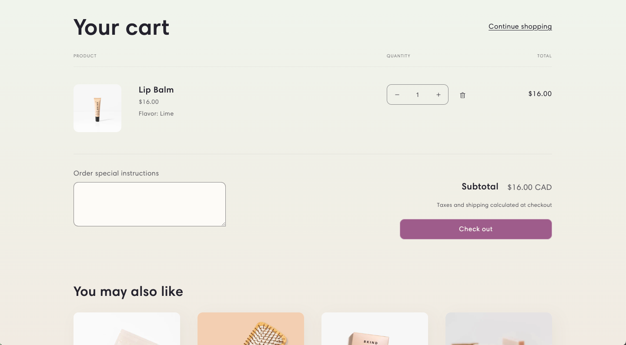Click the text box resize handle
Screen dimensions: 626x345
click(224, 224)
